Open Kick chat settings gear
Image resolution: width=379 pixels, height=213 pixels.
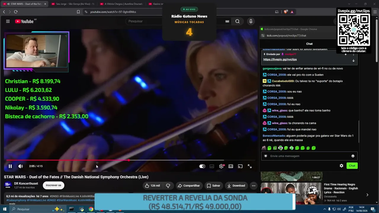click(341, 166)
